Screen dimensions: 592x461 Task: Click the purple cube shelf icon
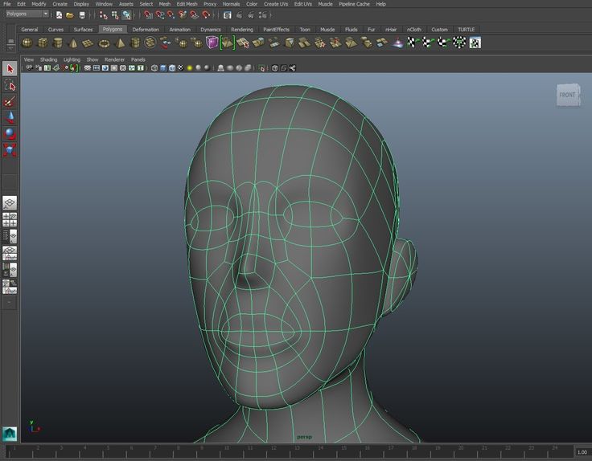[x=212, y=43]
